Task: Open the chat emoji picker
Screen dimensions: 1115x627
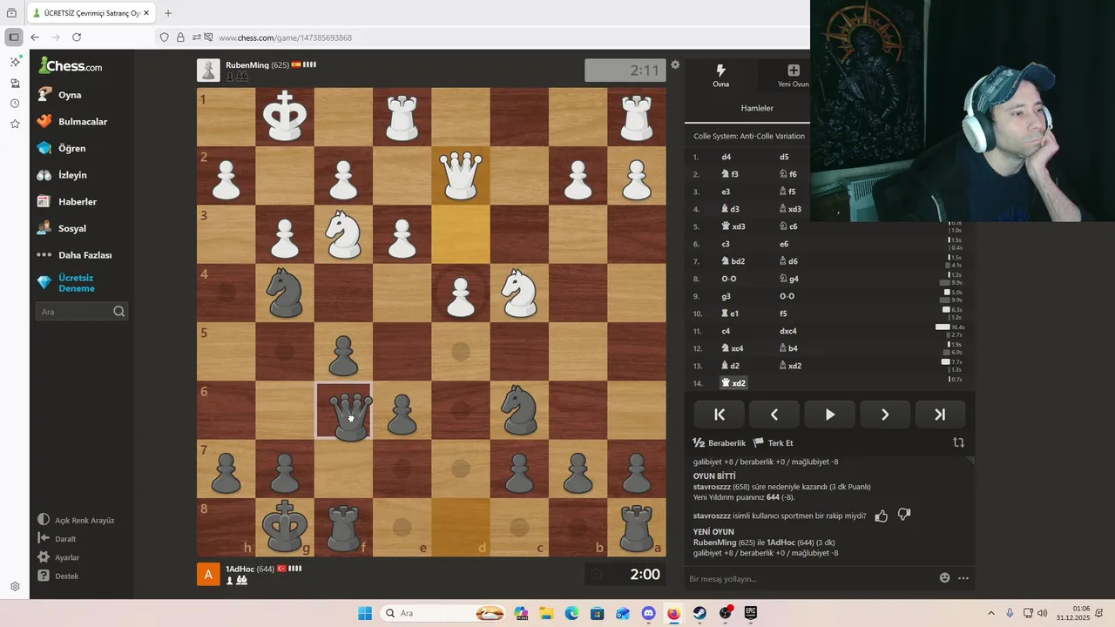Action: pyautogui.click(x=945, y=577)
